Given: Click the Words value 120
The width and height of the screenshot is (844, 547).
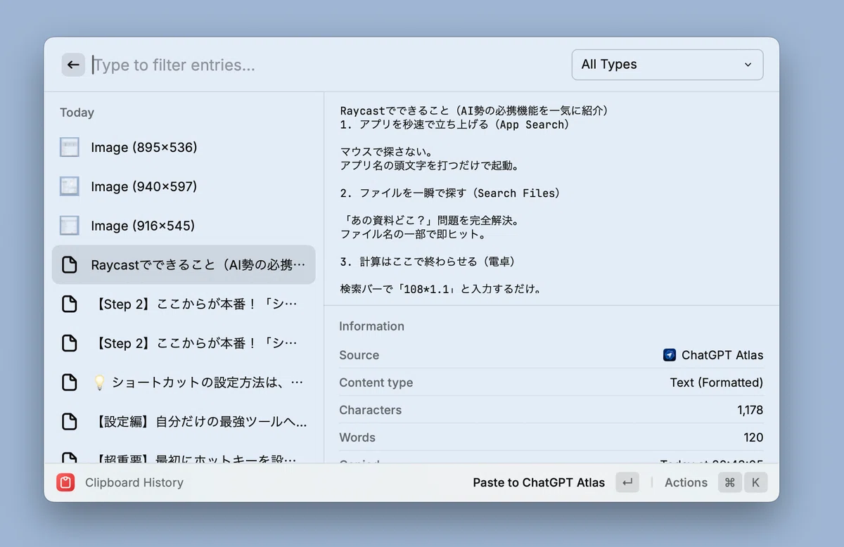Looking at the screenshot, I should (x=753, y=437).
